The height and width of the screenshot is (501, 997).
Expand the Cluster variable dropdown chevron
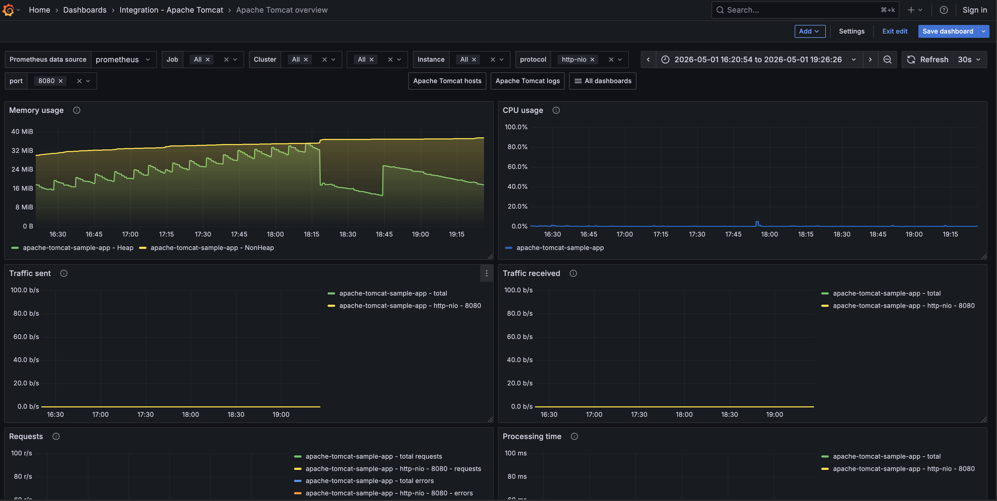point(333,60)
